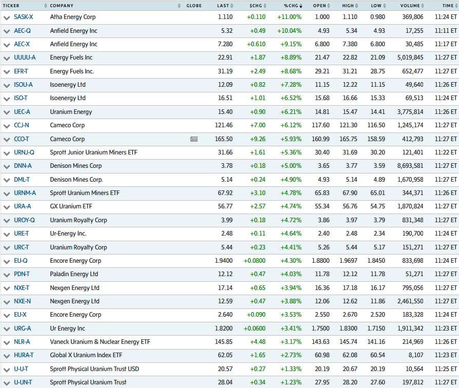Viewport: 459px width, 388px height.
Task: Open the UEC-A ticker link
Action: coord(22,112)
